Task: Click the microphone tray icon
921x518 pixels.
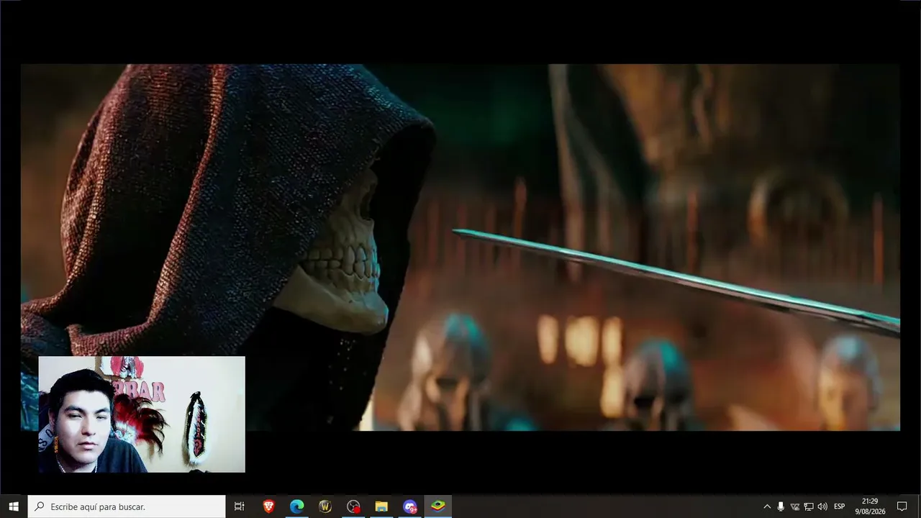Action: [781, 506]
